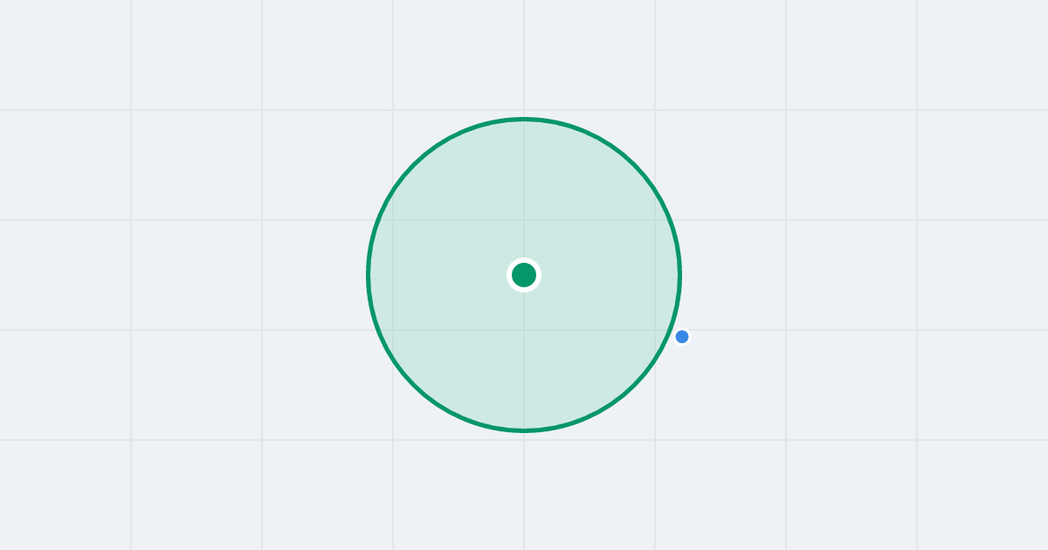This screenshot has height=550, width=1048.
Task: Click the top point of the green circle outline
Action: (524, 119)
